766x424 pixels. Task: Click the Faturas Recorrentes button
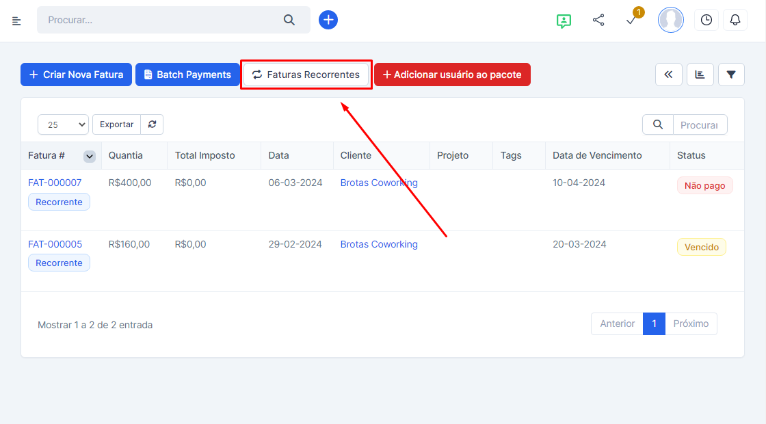coord(306,75)
